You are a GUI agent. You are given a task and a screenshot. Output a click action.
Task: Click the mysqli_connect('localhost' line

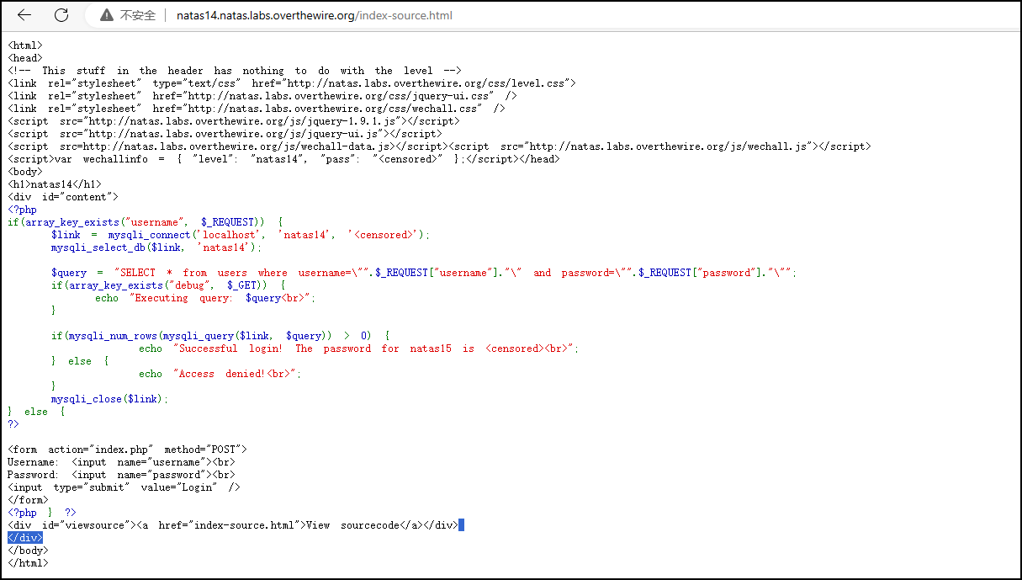coord(241,235)
